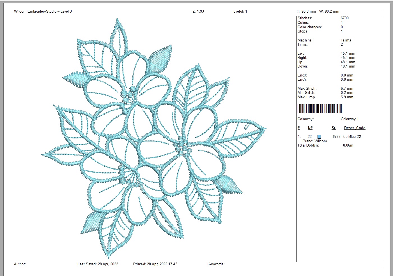Image resolution: width=393 pixels, height=276 pixels.
Task: Click the zoom value 'Z: 1.93'
Action: [198, 11]
